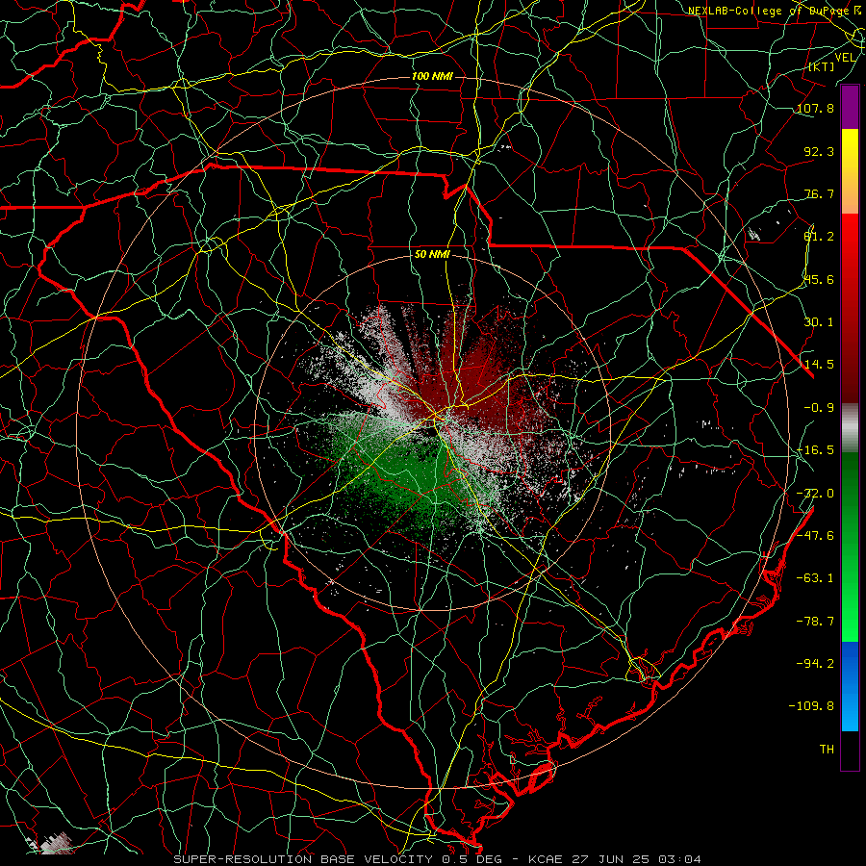The image size is (866, 866).
Task: Click the -47.6 legend value
Action: coord(815,536)
